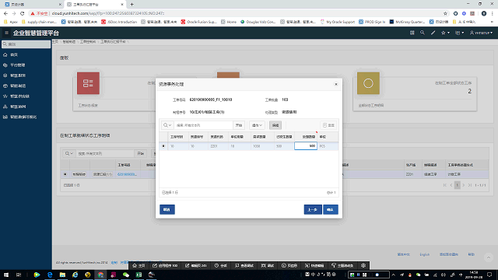The height and width of the screenshot is (280, 498).
Task: Click the Edit button in dialog toolbar
Action: pyautogui.click(x=275, y=125)
